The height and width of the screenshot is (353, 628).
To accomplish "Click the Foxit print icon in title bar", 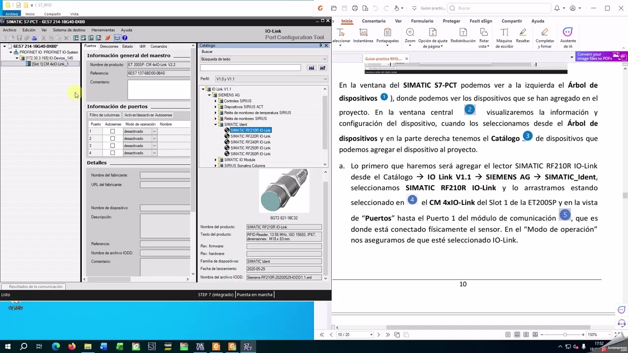I will pyautogui.click(x=355, y=8).
